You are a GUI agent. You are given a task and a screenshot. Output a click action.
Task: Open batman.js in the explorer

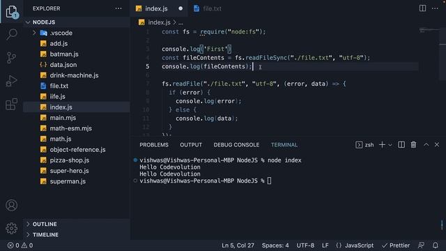(x=77, y=54)
